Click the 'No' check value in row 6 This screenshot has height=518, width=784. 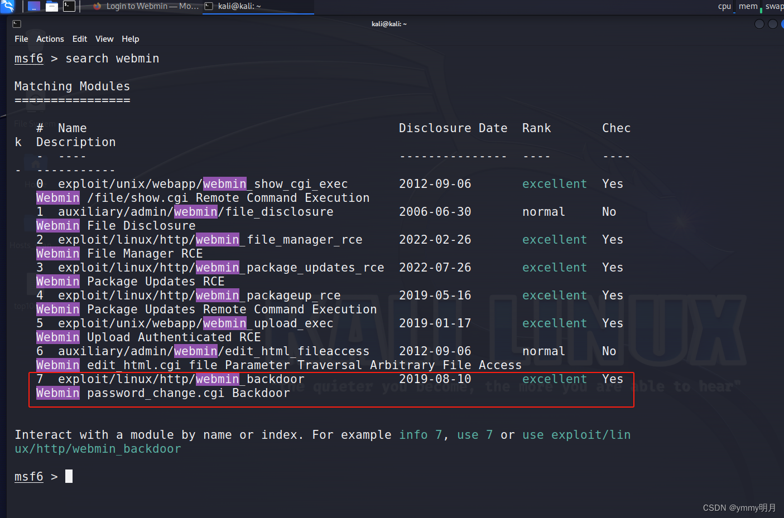[x=609, y=351]
